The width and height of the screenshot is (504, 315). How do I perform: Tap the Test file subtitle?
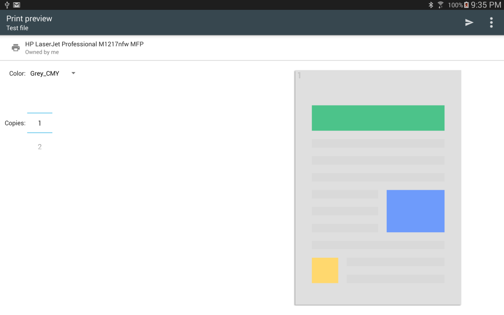17,28
